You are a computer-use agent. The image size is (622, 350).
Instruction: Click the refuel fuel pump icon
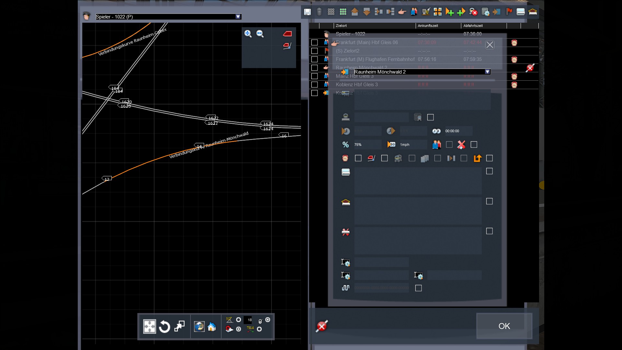[426, 12]
